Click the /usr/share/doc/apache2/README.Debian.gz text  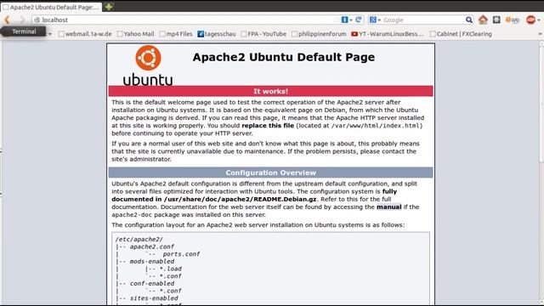(240, 199)
